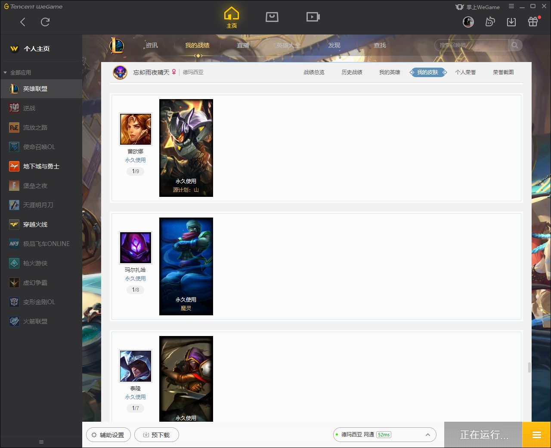551x448 pixels.
Task: Open the download manager icon
Action: [511, 22]
